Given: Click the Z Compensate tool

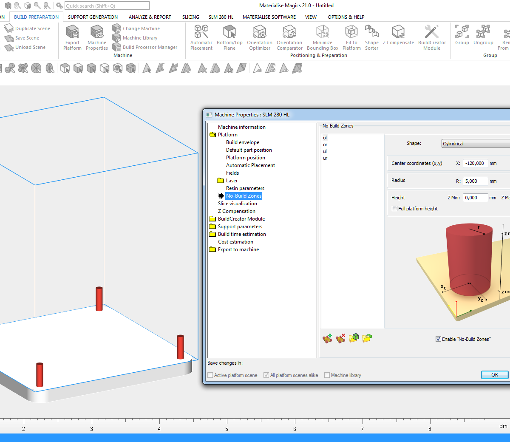Looking at the screenshot, I should click(x=398, y=35).
